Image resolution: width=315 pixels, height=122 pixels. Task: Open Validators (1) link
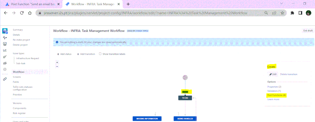[x=274, y=91]
